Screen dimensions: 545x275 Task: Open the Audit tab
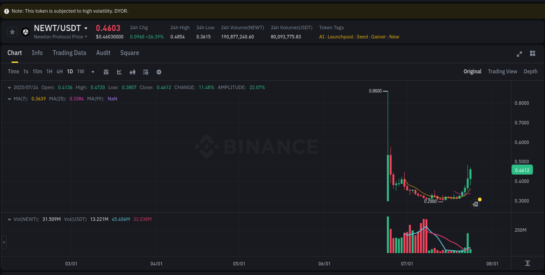[103, 53]
